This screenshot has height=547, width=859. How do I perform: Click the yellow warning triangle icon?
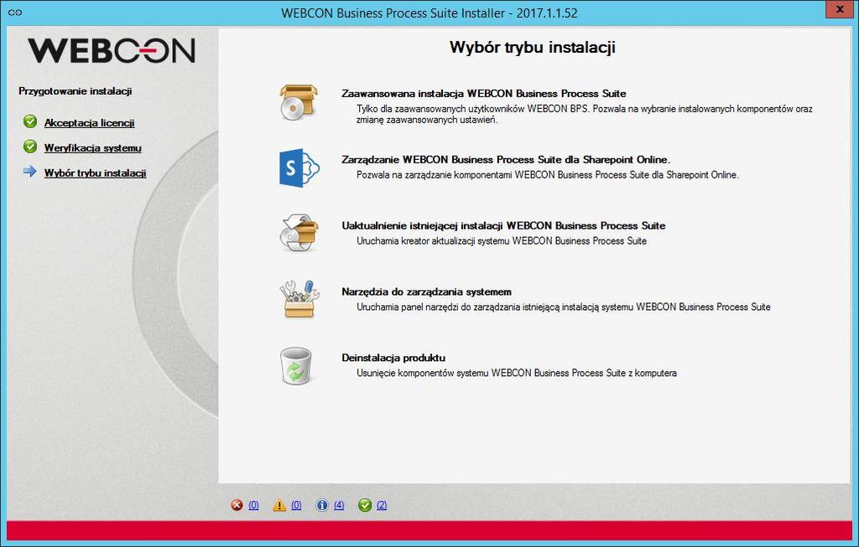click(279, 505)
